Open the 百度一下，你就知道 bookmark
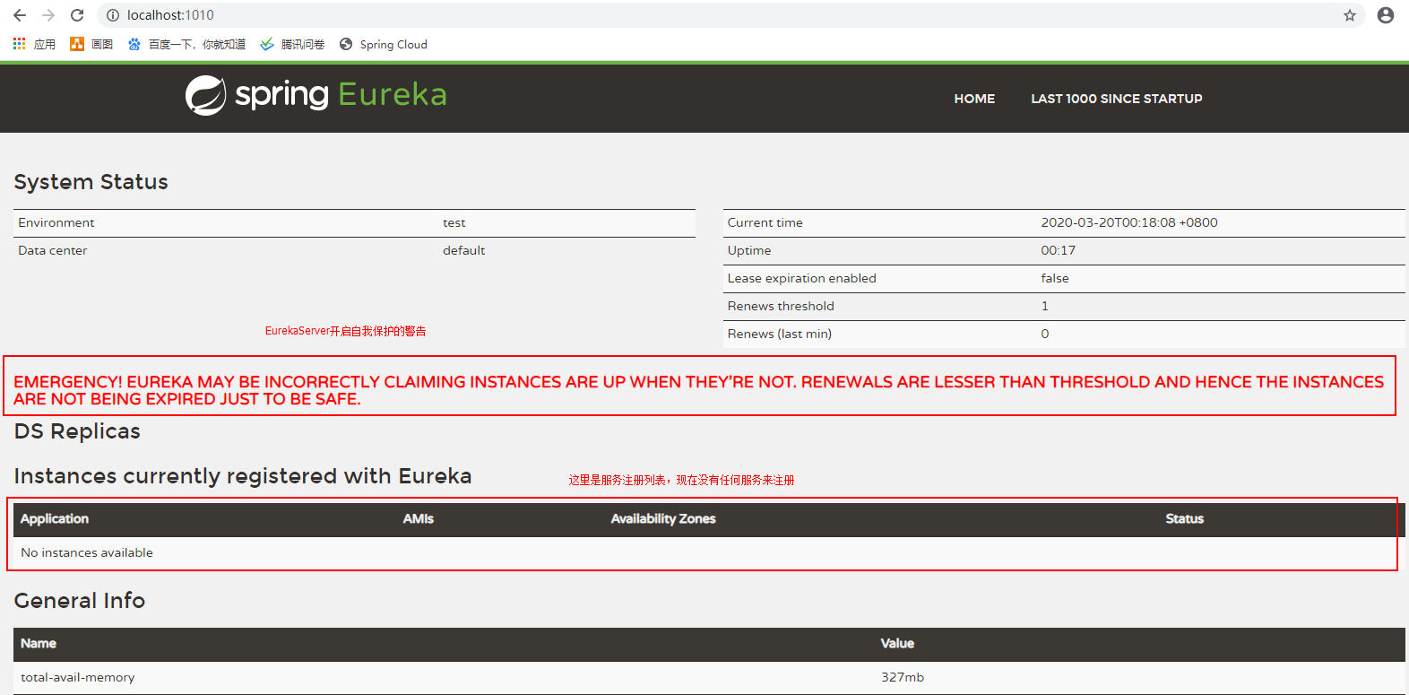Screen dimensions: 1409x695 pyautogui.click(x=197, y=44)
